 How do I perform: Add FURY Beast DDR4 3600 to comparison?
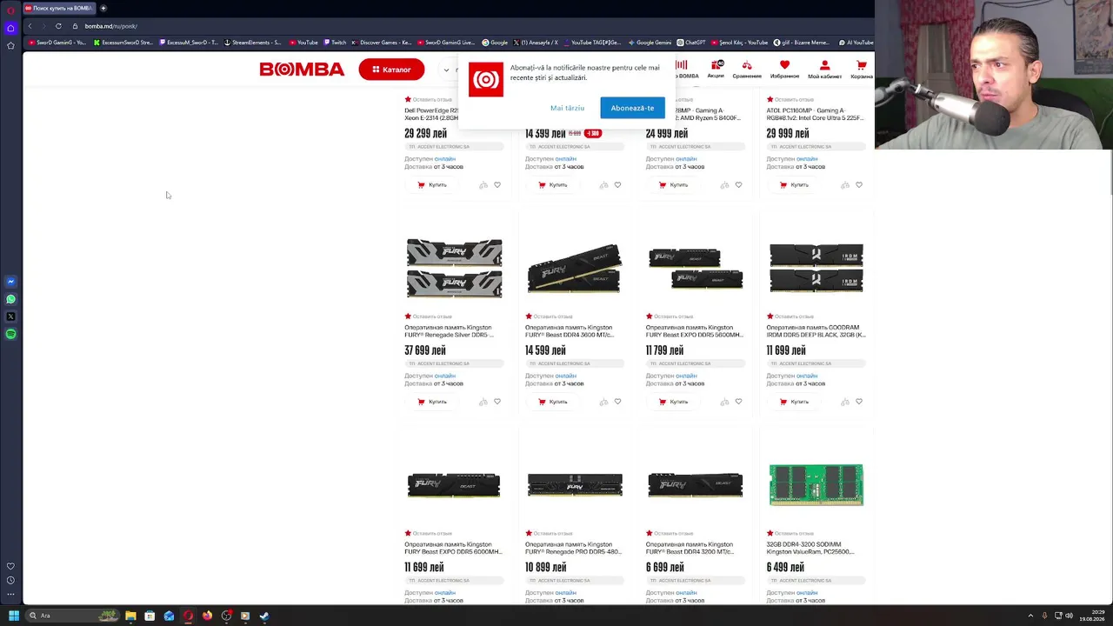[603, 402]
